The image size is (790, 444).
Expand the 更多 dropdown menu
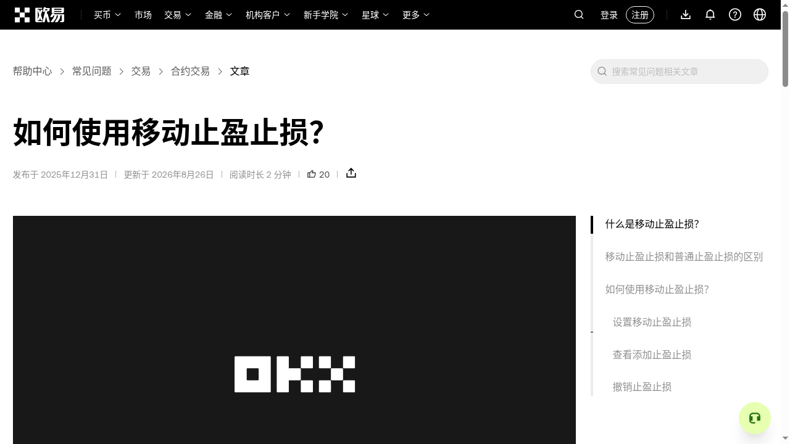coord(416,15)
